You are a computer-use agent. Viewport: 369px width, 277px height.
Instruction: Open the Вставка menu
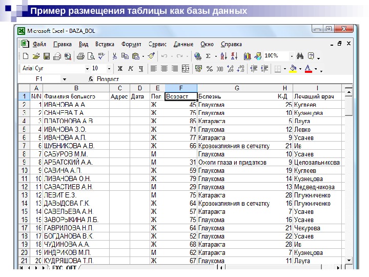[x=105, y=44]
